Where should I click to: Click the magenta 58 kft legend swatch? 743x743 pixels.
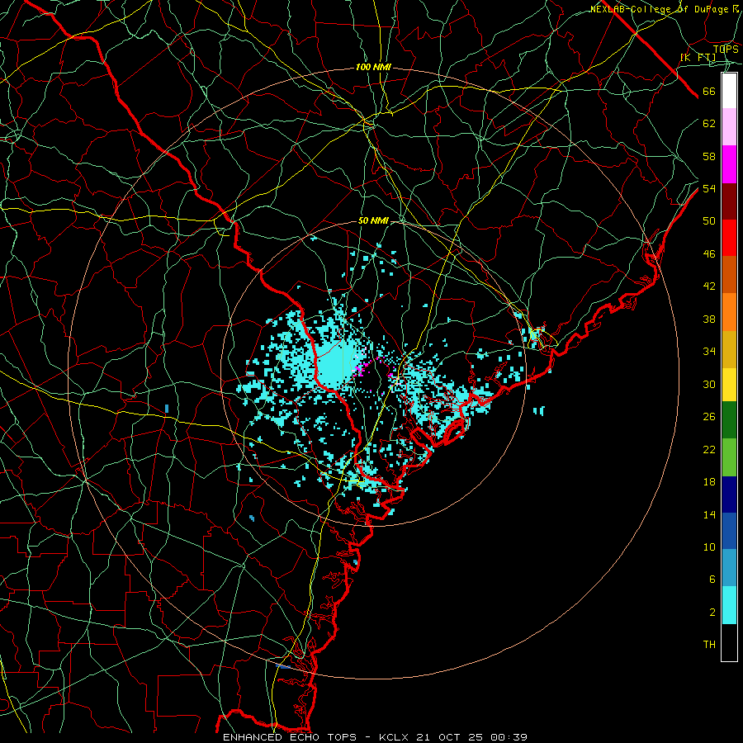pos(729,164)
